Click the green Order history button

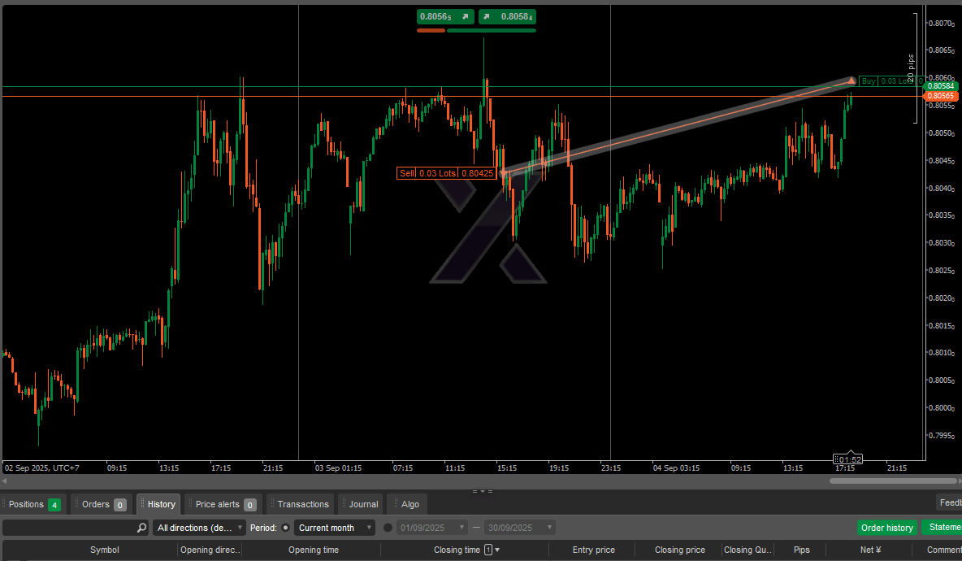(x=886, y=528)
